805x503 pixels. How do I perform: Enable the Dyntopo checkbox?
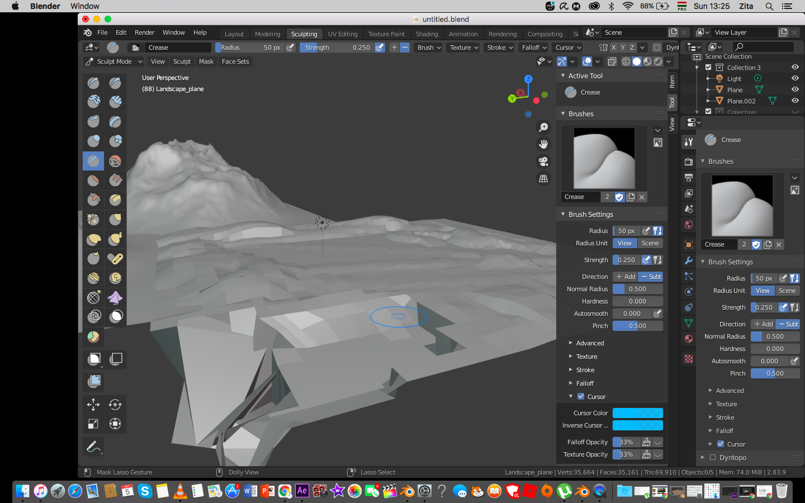tap(713, 457)
